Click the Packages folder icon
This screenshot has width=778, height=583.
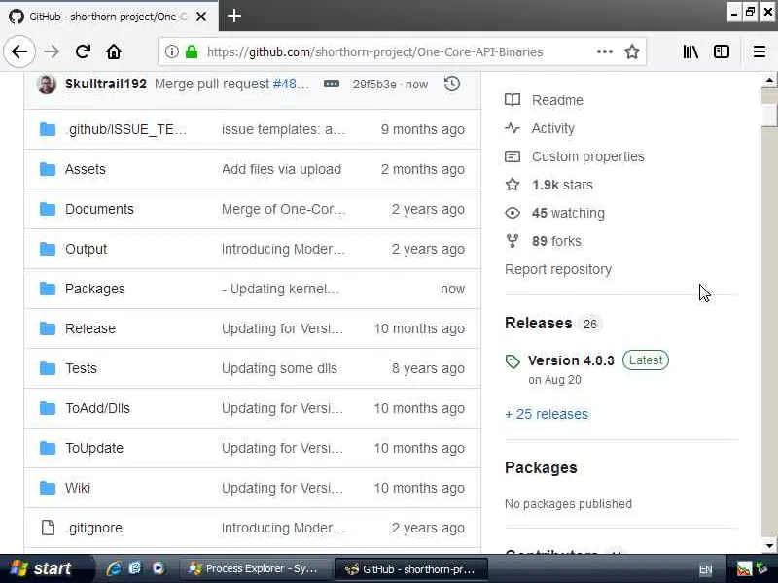click(48, 289)
